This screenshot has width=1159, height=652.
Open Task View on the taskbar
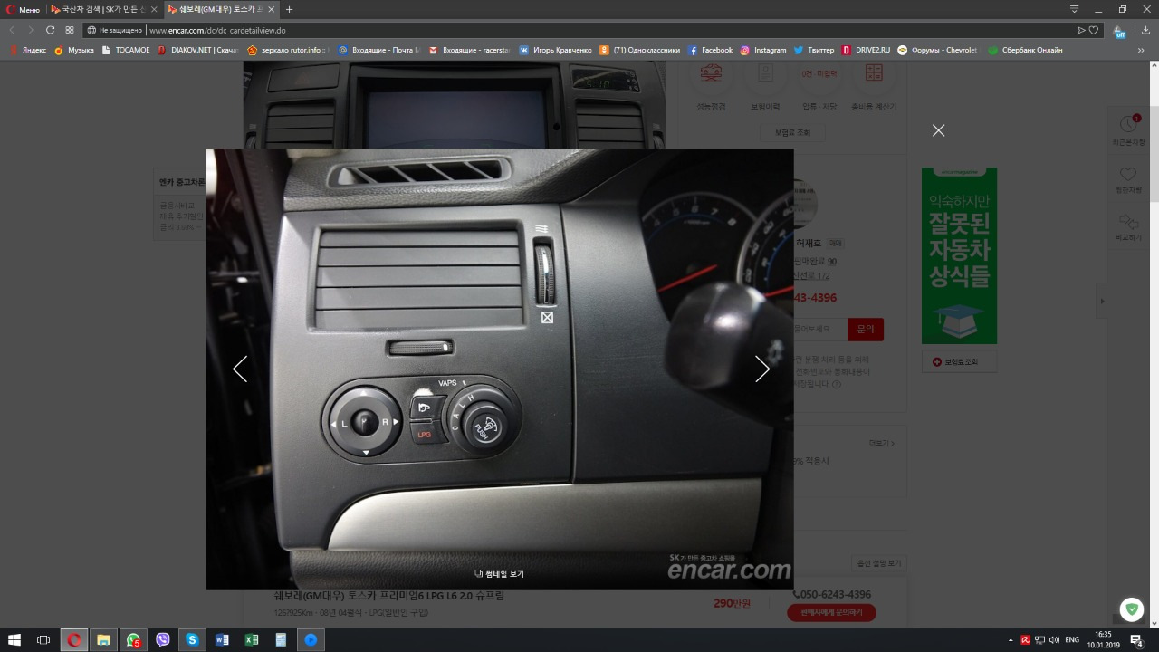pyautogui.click(x=43, y=639)
